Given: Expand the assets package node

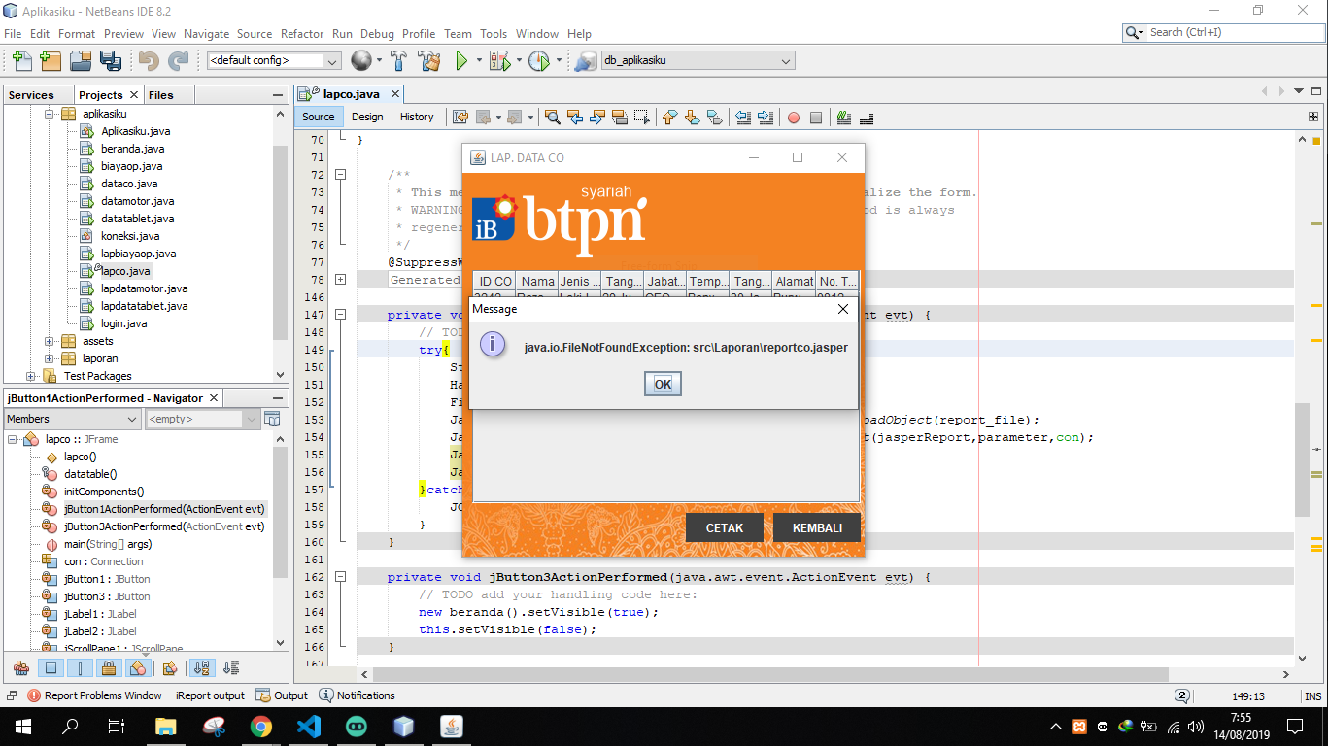Looking at the screenshot, I should pos(50,341).
